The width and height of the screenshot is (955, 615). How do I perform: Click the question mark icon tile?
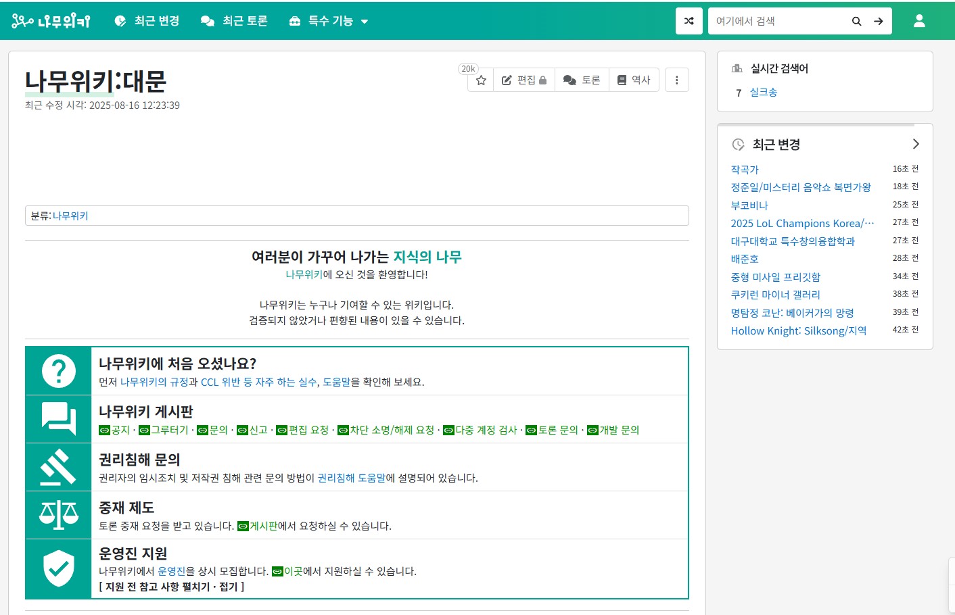tap(59, 371)
